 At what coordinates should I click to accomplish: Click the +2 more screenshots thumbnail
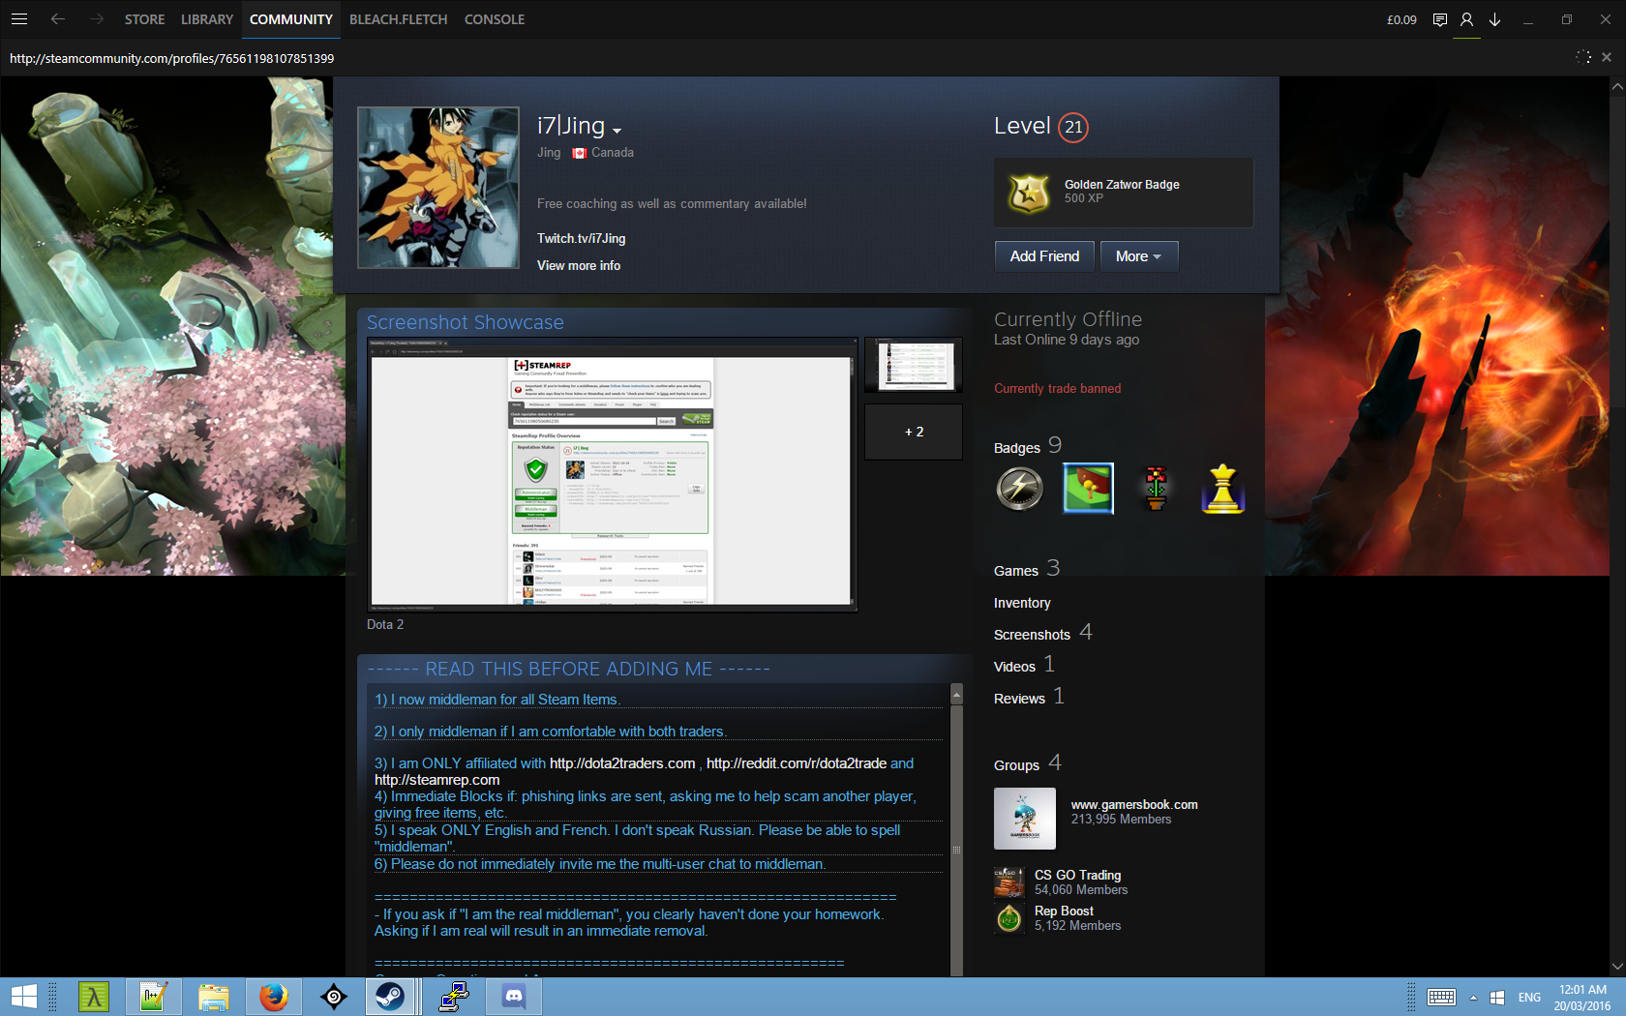[914, 432]
